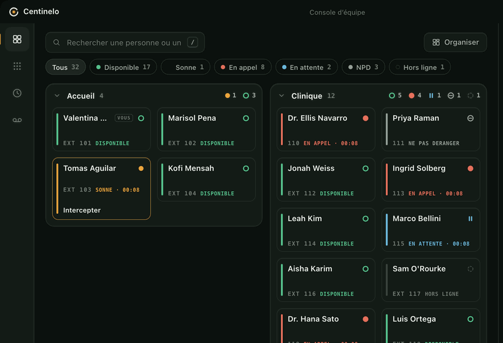Filter by En appel status

(x=243, y=67)
